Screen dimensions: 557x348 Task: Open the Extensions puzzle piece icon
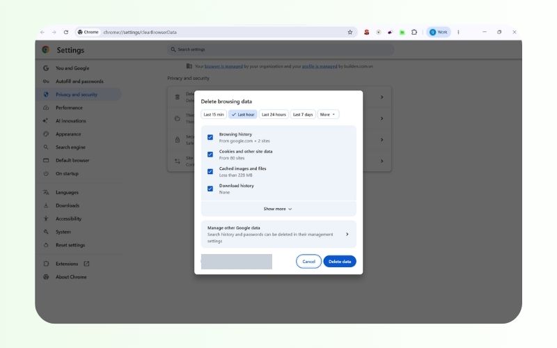[x=414, y=32]
